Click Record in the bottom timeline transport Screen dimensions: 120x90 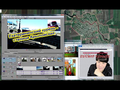[17, 77]
